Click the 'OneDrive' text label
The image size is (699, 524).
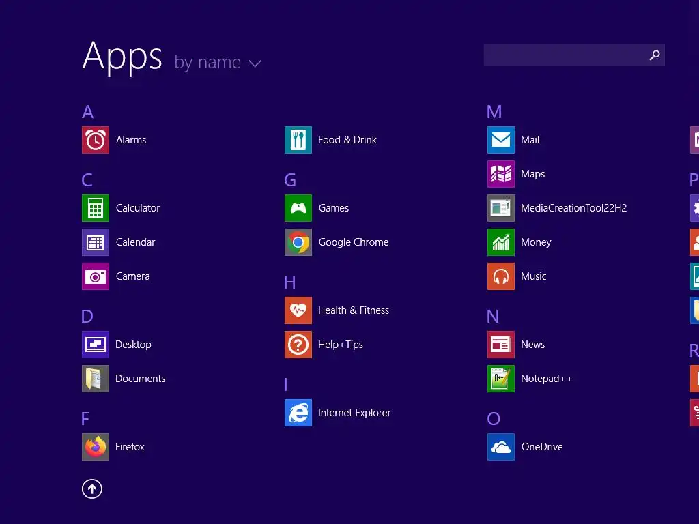[542, 447]
